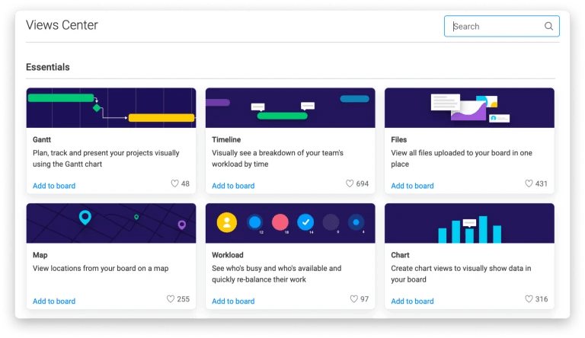Click the Views Center title

pos(62,25)
